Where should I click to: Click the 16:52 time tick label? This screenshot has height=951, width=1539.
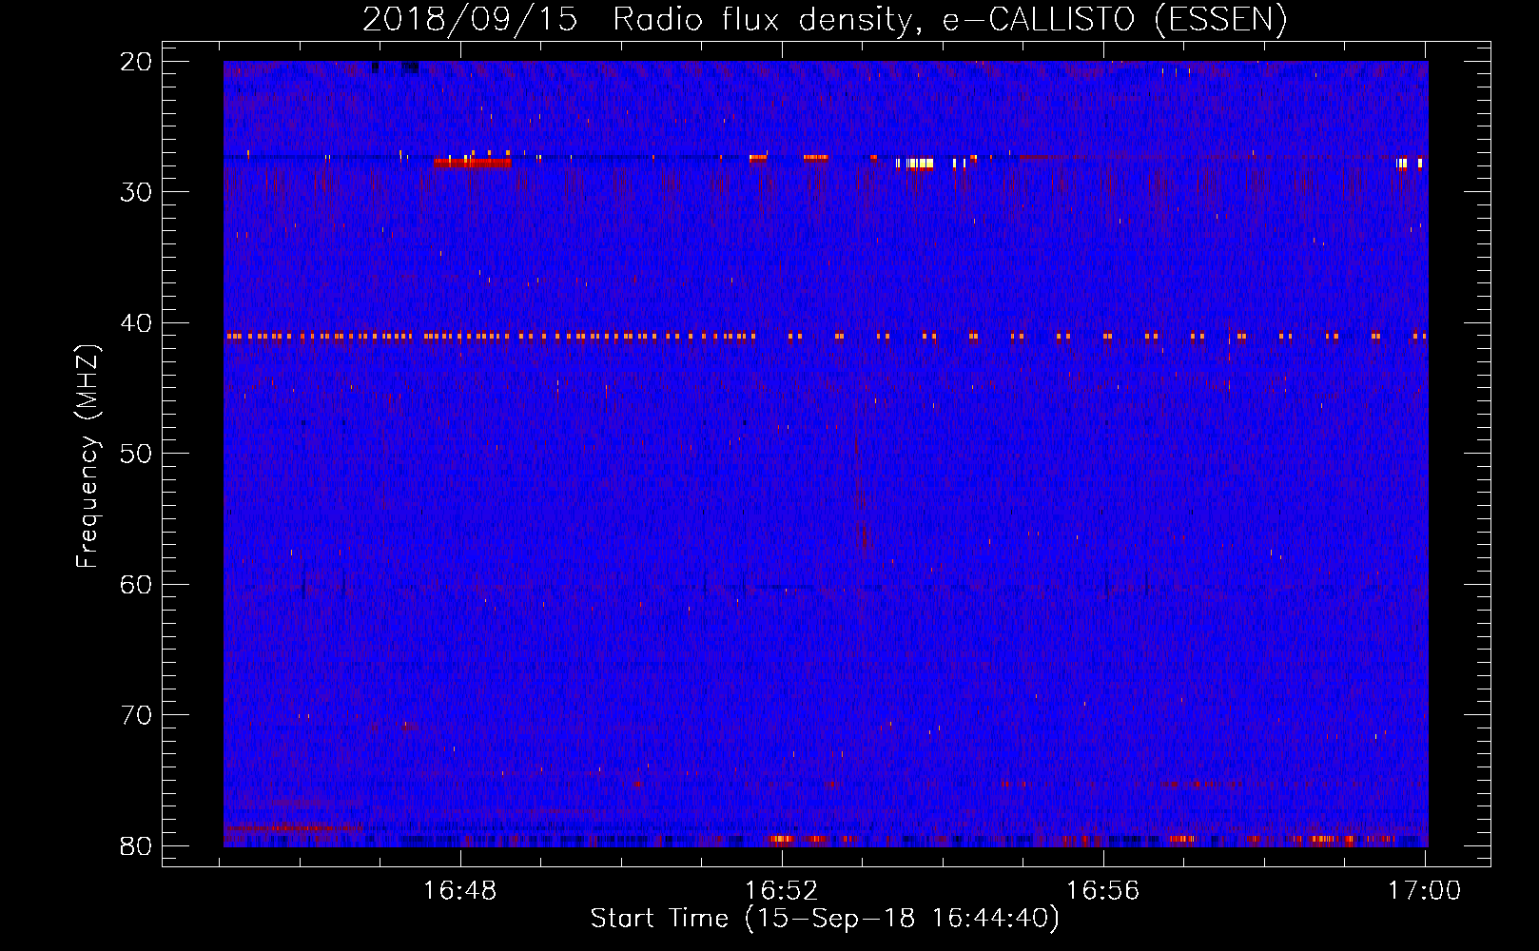point(782,890)
